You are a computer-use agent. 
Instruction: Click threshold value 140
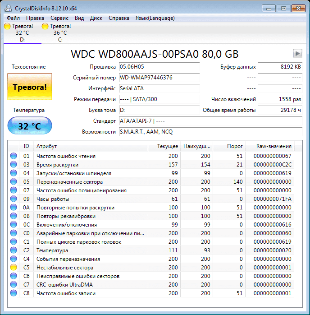[x=238, y=182]
